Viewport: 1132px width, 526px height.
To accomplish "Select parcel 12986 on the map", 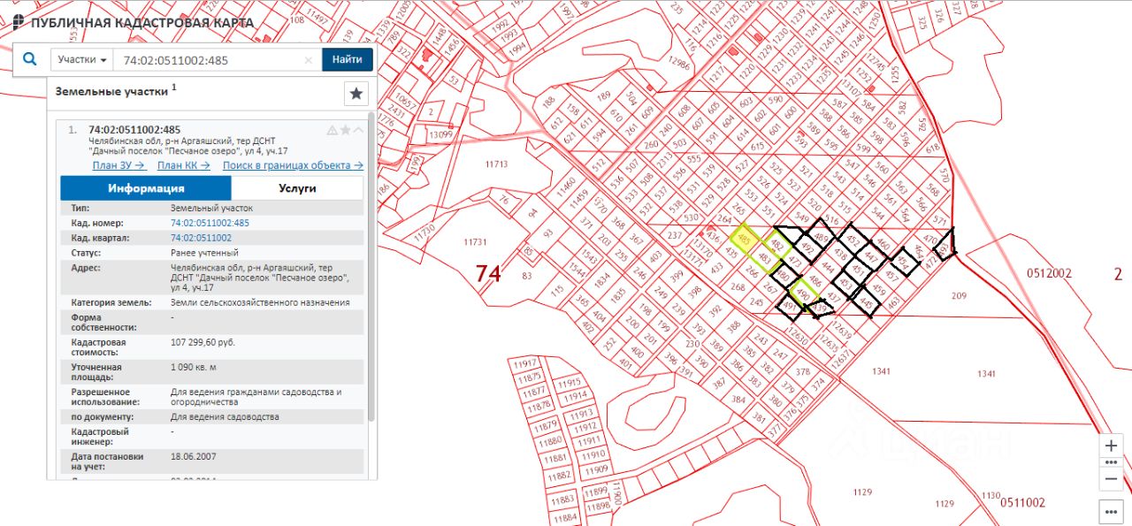I will point(678,65).
